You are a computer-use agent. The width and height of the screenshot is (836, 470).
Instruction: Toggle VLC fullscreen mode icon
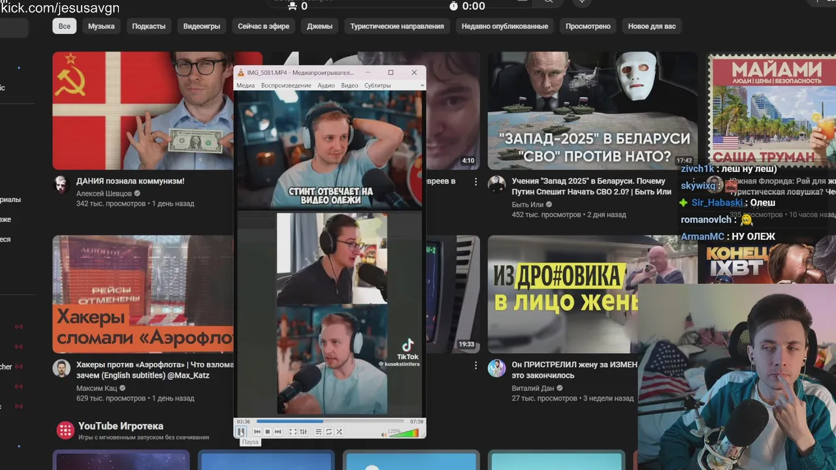[x=293, y=431]
